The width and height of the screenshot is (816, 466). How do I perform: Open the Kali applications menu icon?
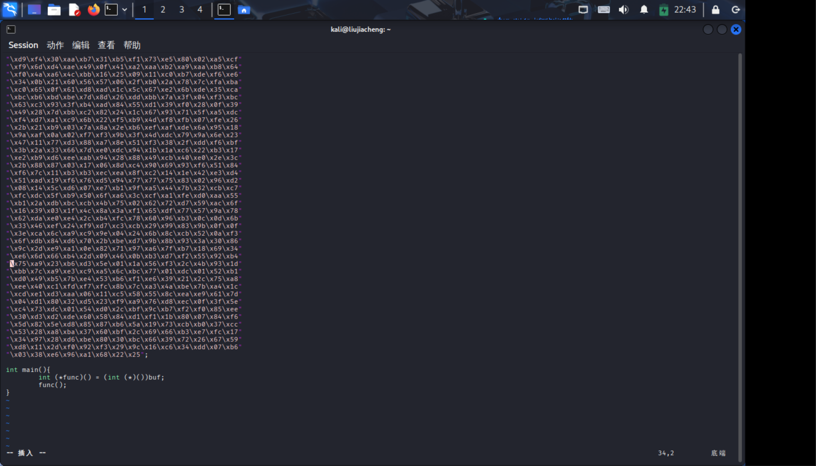tap(10, 10)
